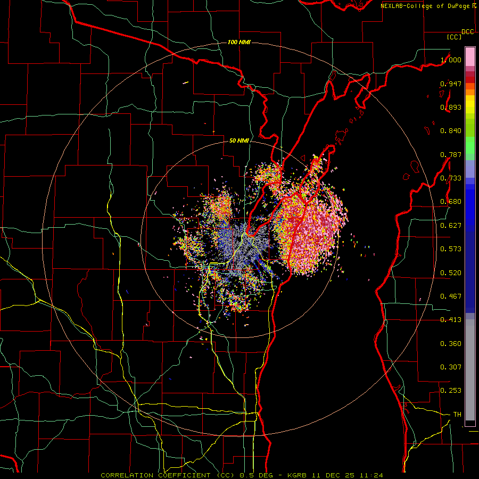Viewport: 479px width, 479px height.
Task: Pick the bright green color bar segment above 0.787
Action: [470, 145]
